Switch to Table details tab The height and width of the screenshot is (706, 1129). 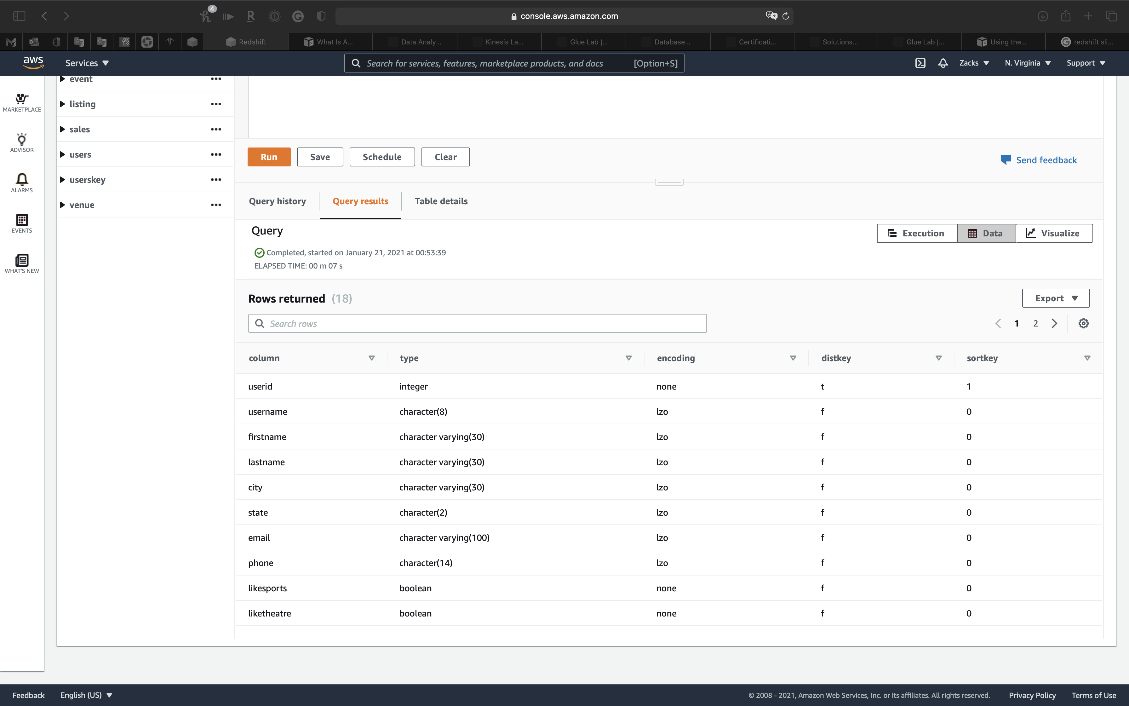coord(441,201)
